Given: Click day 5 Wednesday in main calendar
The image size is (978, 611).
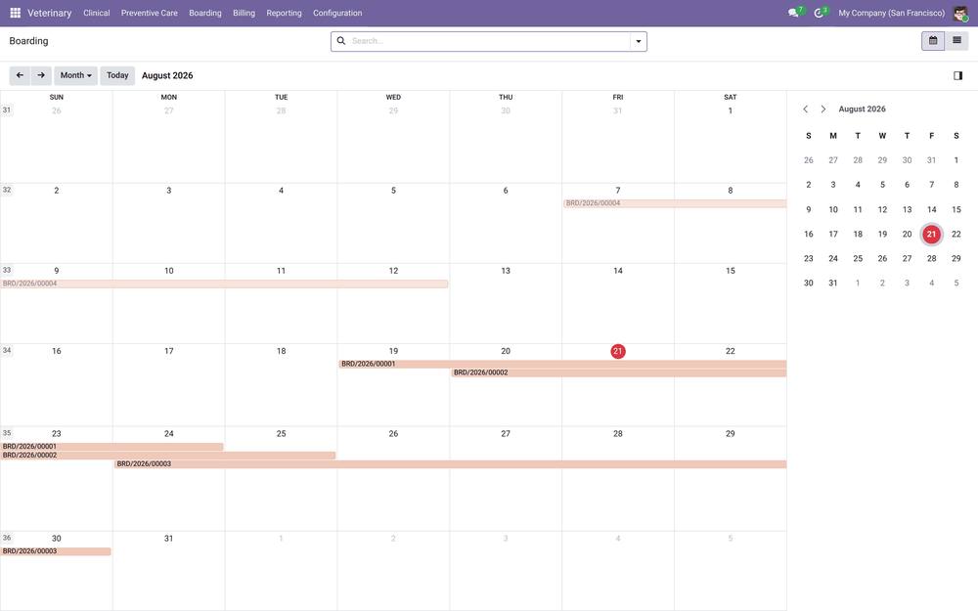Looking at the screenshot, I should point(393,191).
